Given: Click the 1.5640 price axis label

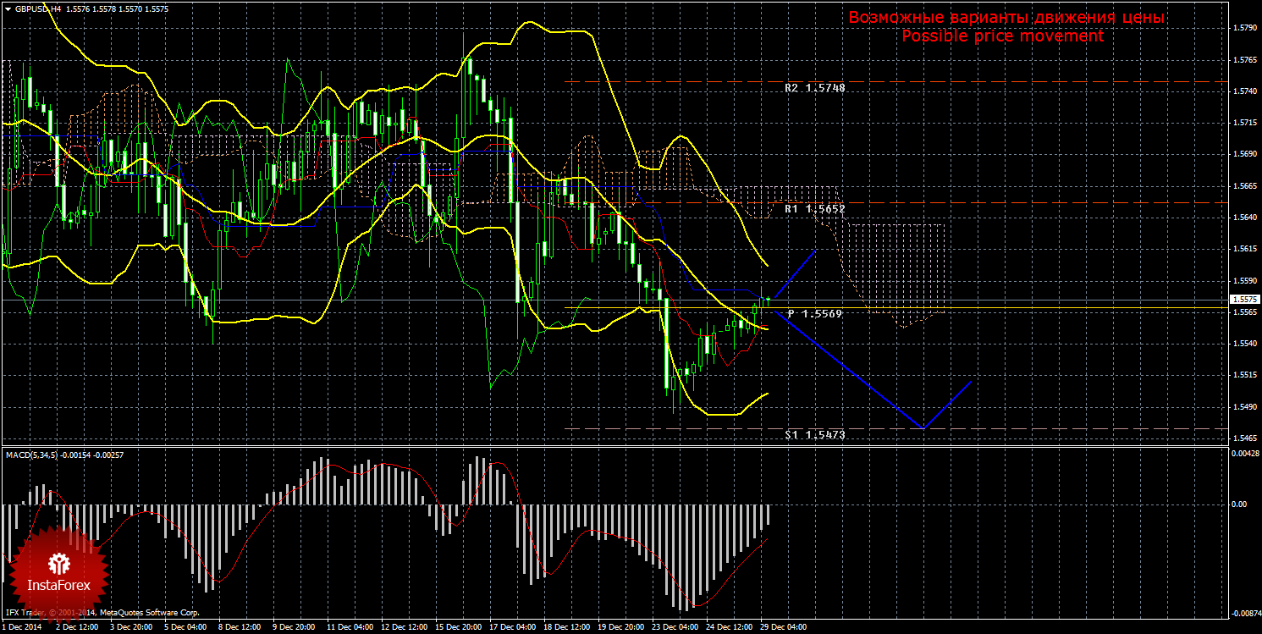Looking at the screenshot, I should coord(1245,218).
